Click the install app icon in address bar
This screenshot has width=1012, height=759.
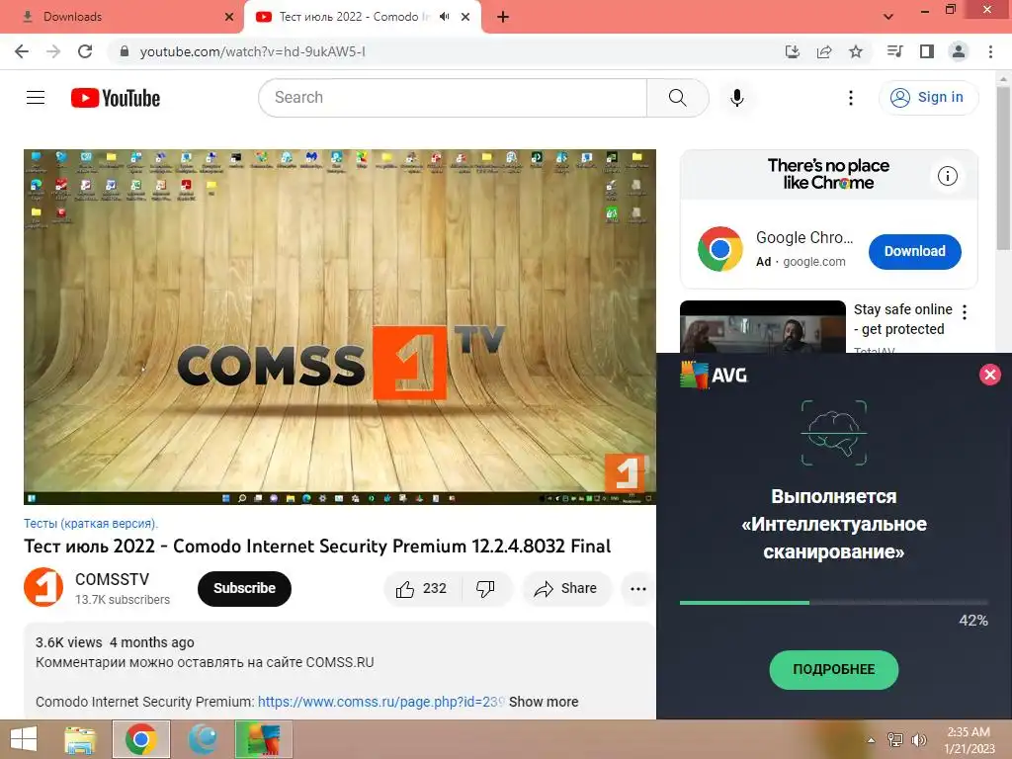coord(792,51)
